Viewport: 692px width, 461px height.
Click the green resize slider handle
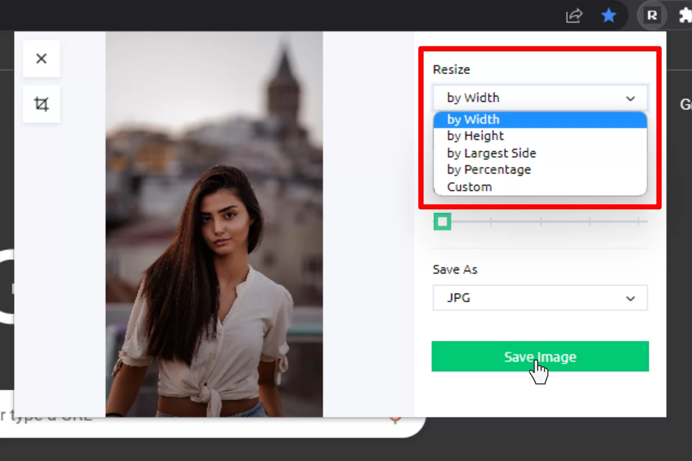tap(442, 222)
